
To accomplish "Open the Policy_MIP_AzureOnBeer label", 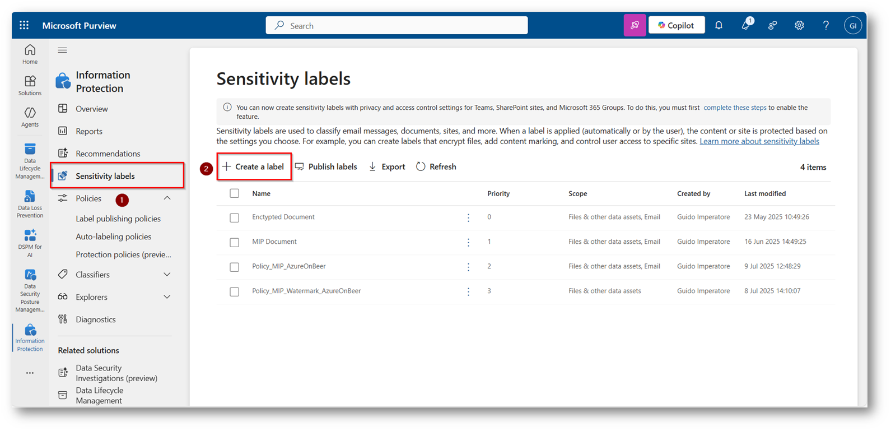I will click(289, 266).
